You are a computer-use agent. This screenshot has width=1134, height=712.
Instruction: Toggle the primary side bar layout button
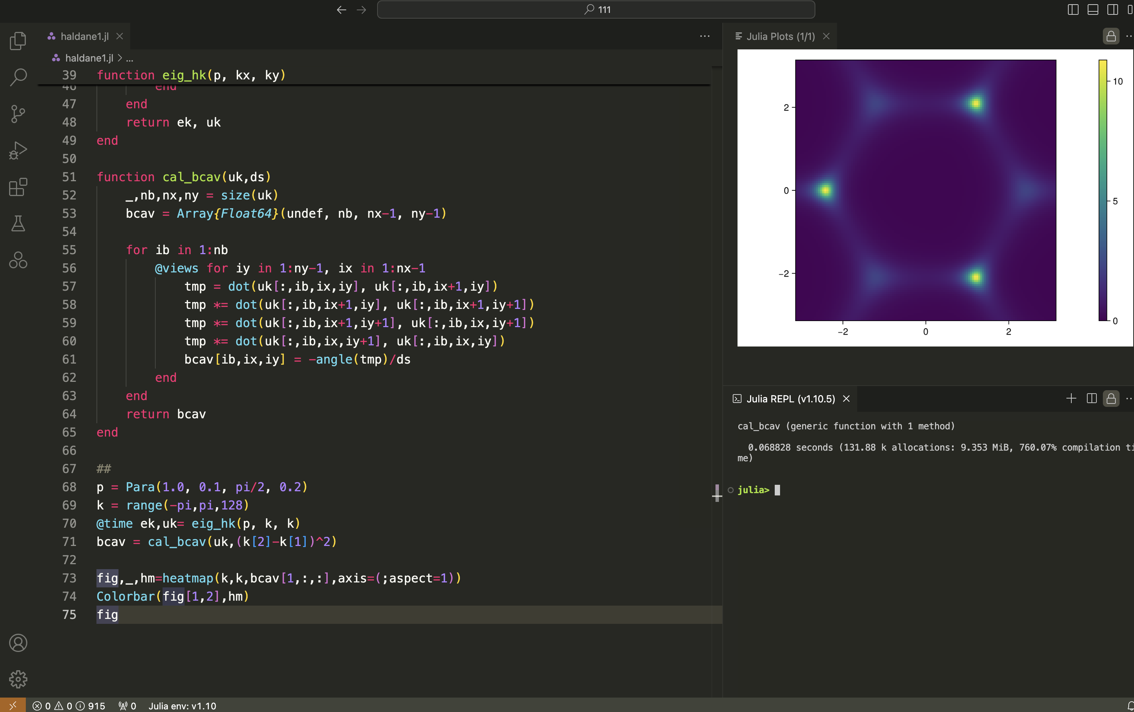click(1073, 9)
